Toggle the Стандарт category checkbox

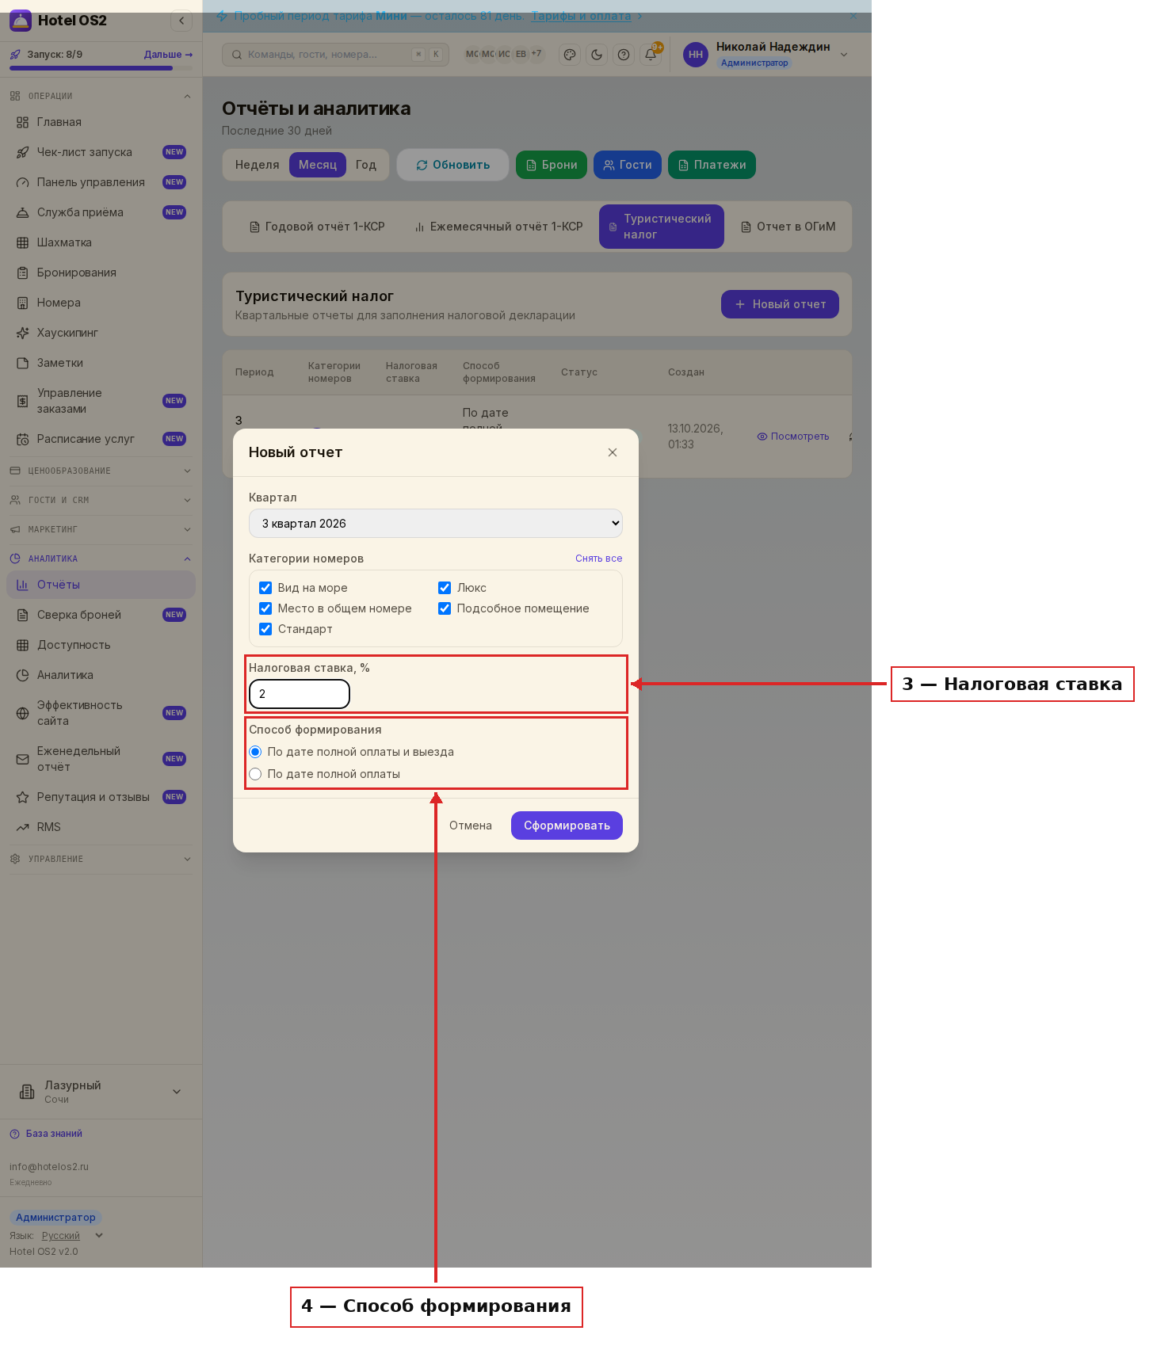(x=265, y=629)
